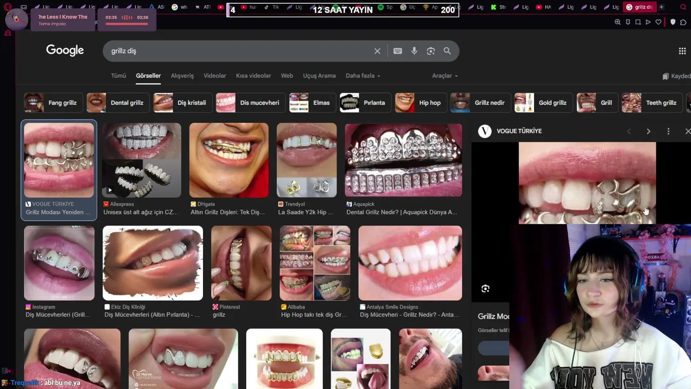This screenshot has height=389, width=691.
Task: Open the 'The Less I Know The' track title
Action: coord(63,17)
